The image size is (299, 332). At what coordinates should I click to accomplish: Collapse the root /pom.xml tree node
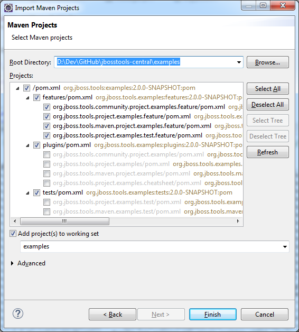pos(17,88)
